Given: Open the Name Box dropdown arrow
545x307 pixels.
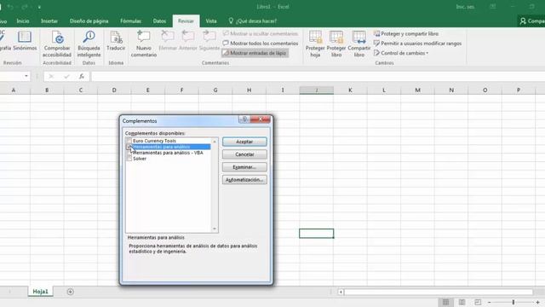Looking at the screenshot, I should click(26, 76).
